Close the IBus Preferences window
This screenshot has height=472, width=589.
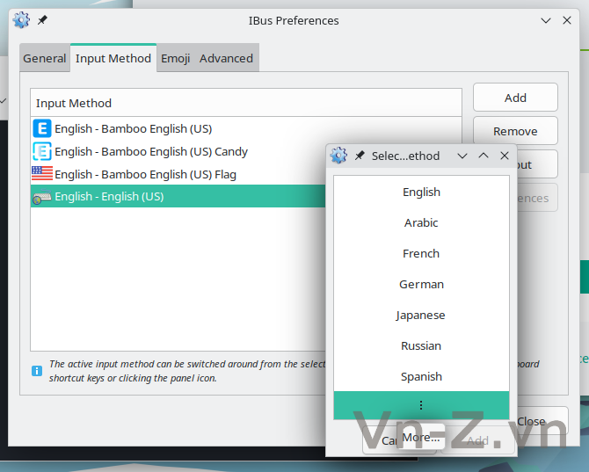[x=567, y=20]
